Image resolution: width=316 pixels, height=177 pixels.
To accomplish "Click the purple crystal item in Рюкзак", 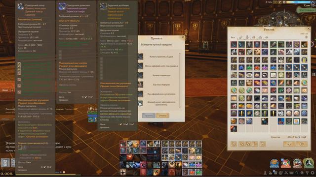I will tap(265, 67).
